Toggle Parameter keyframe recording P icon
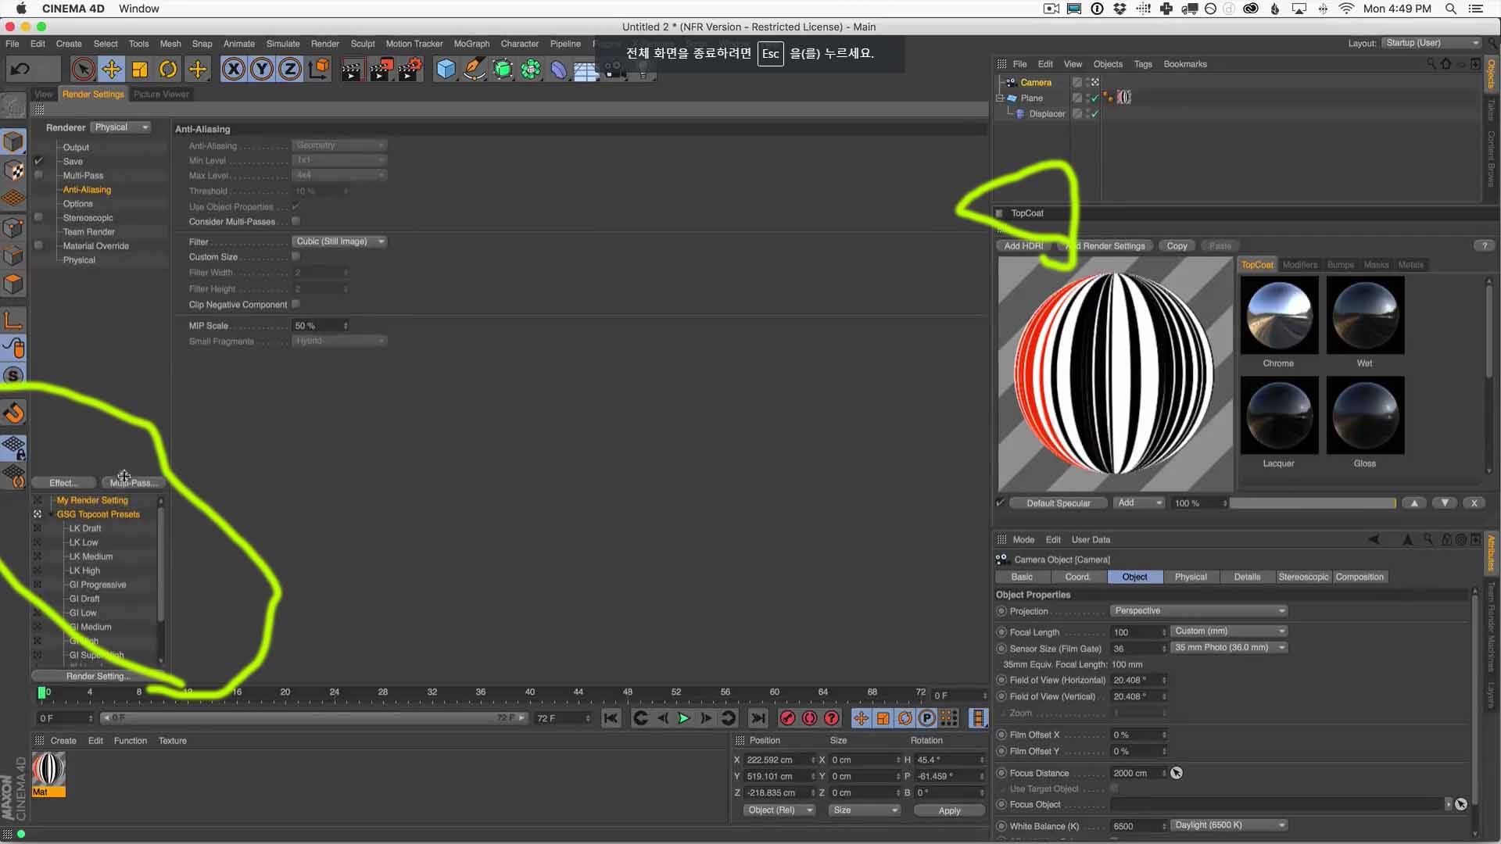The height and width of the screenshot is (844, 1501). 926,718
